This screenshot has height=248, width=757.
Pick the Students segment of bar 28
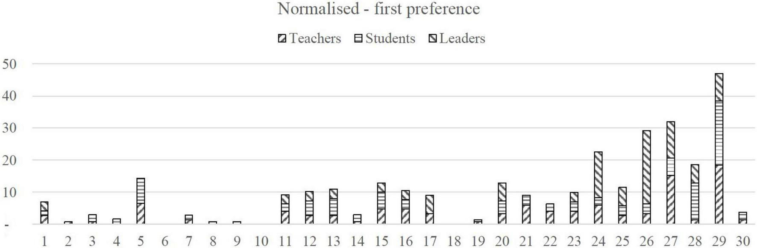(x=695, y=201)
